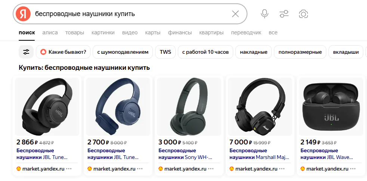Image resolution: width=367 pixels, height=181 pixels.
Task: Open the filters button beside suggestion chips
Action: [26, 52]
